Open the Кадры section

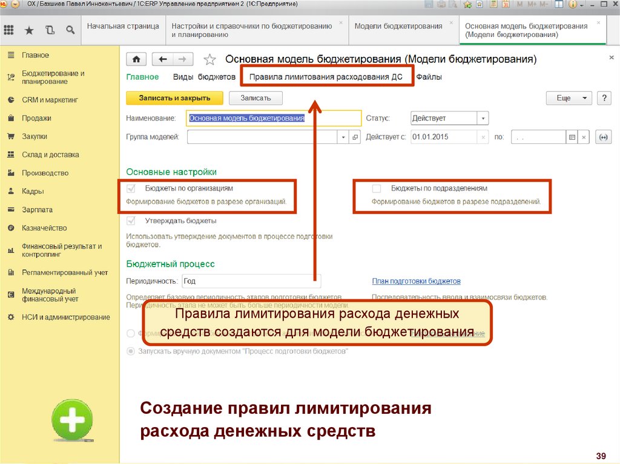(33, 191)
